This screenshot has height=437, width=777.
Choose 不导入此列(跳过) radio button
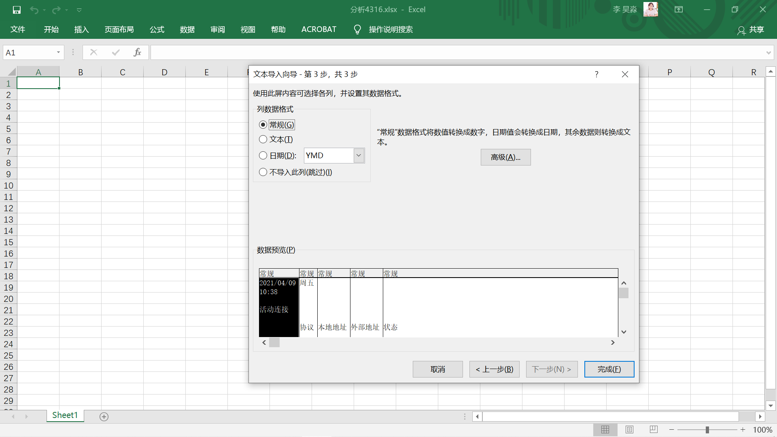pos(263,172)
